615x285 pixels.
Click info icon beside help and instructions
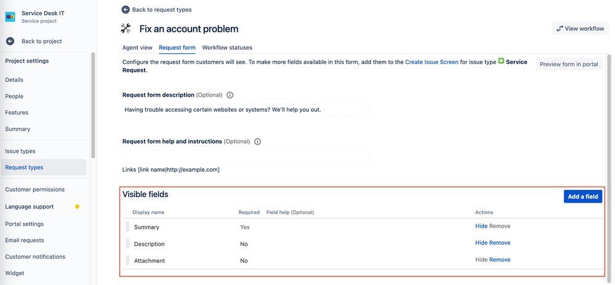(x=257, y=141)
